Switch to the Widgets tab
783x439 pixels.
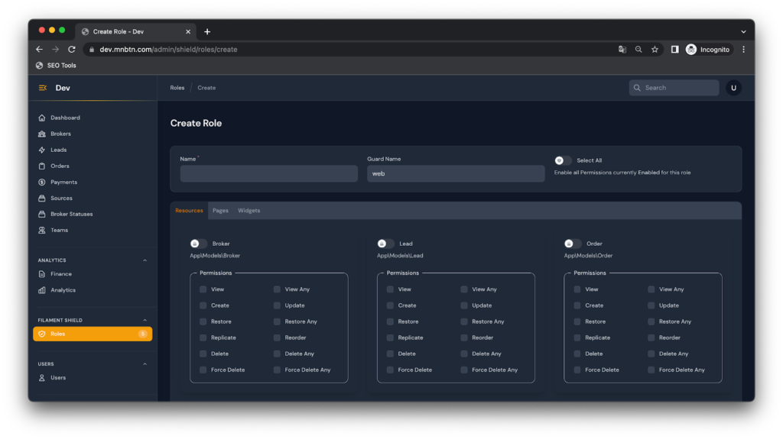tap(249, 211)
